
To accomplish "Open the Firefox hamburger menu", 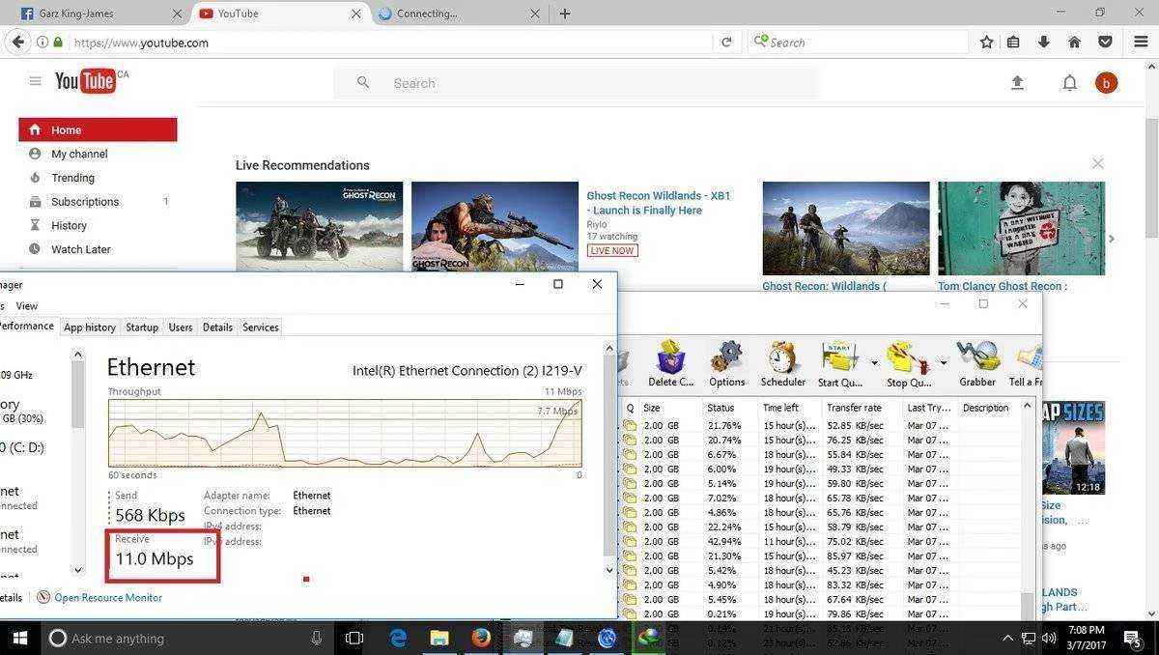I will tap(1139, 43).
